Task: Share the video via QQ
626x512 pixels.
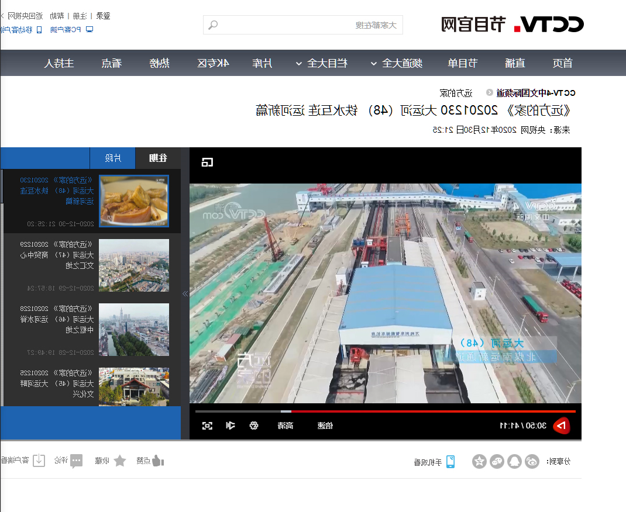Action: 514,461
